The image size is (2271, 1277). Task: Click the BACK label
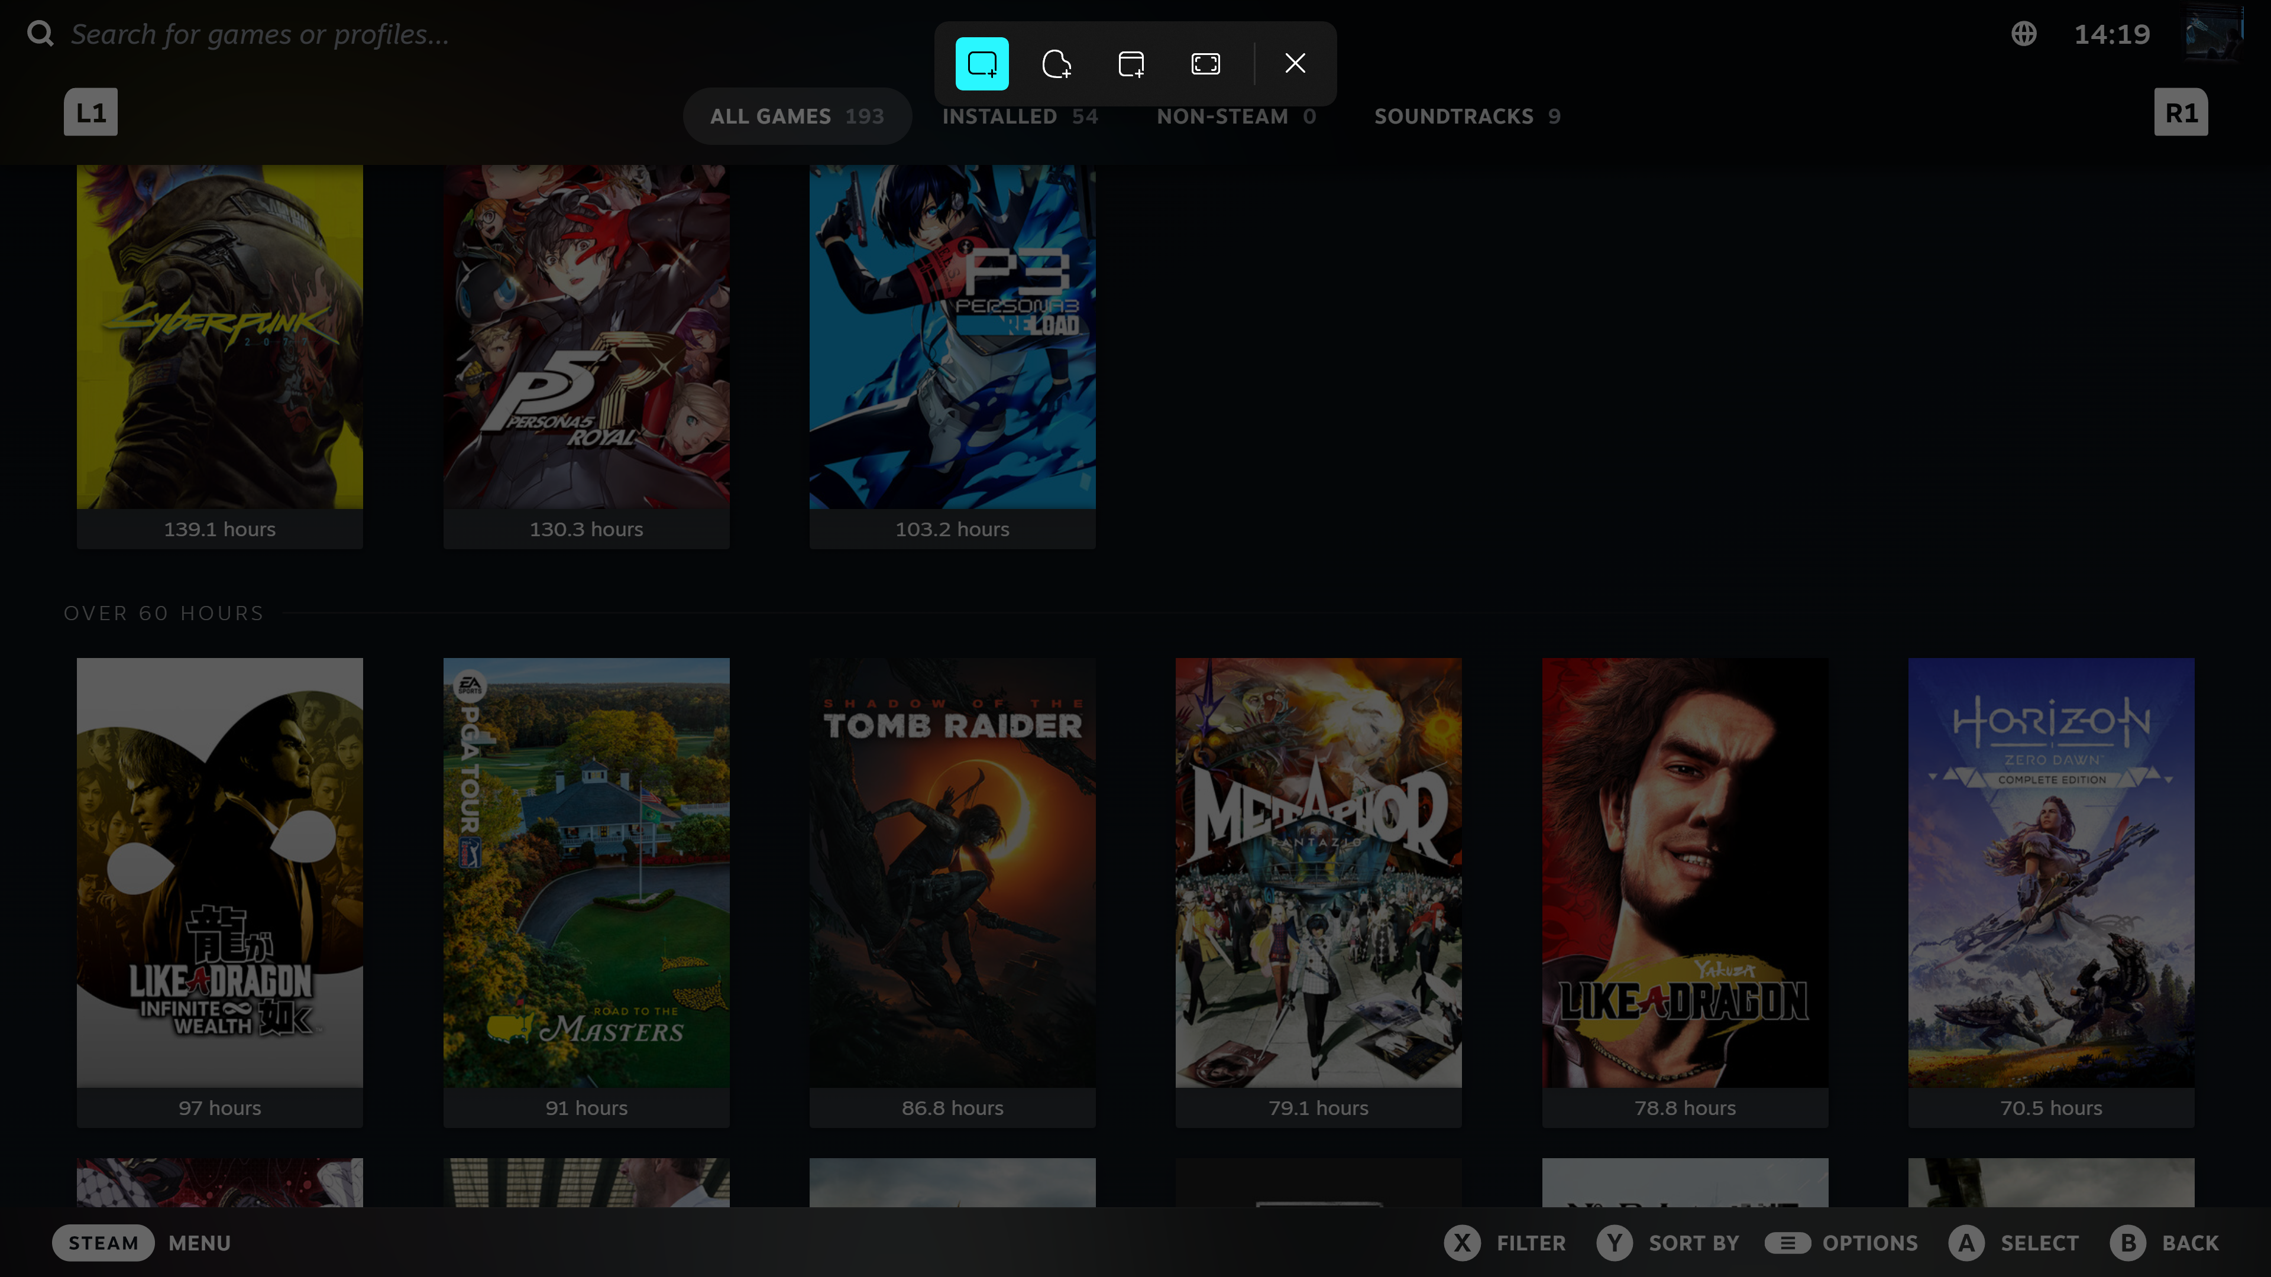2190,1243
